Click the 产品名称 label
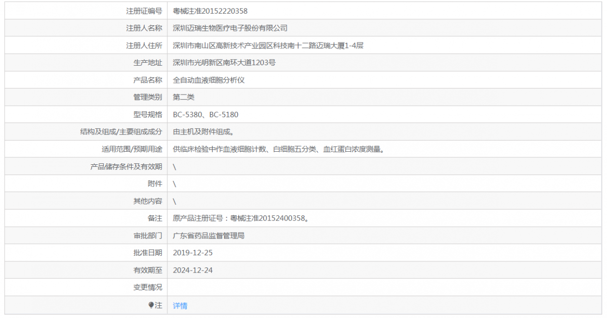This screenshot has width=607, height=318. (148, 80)
